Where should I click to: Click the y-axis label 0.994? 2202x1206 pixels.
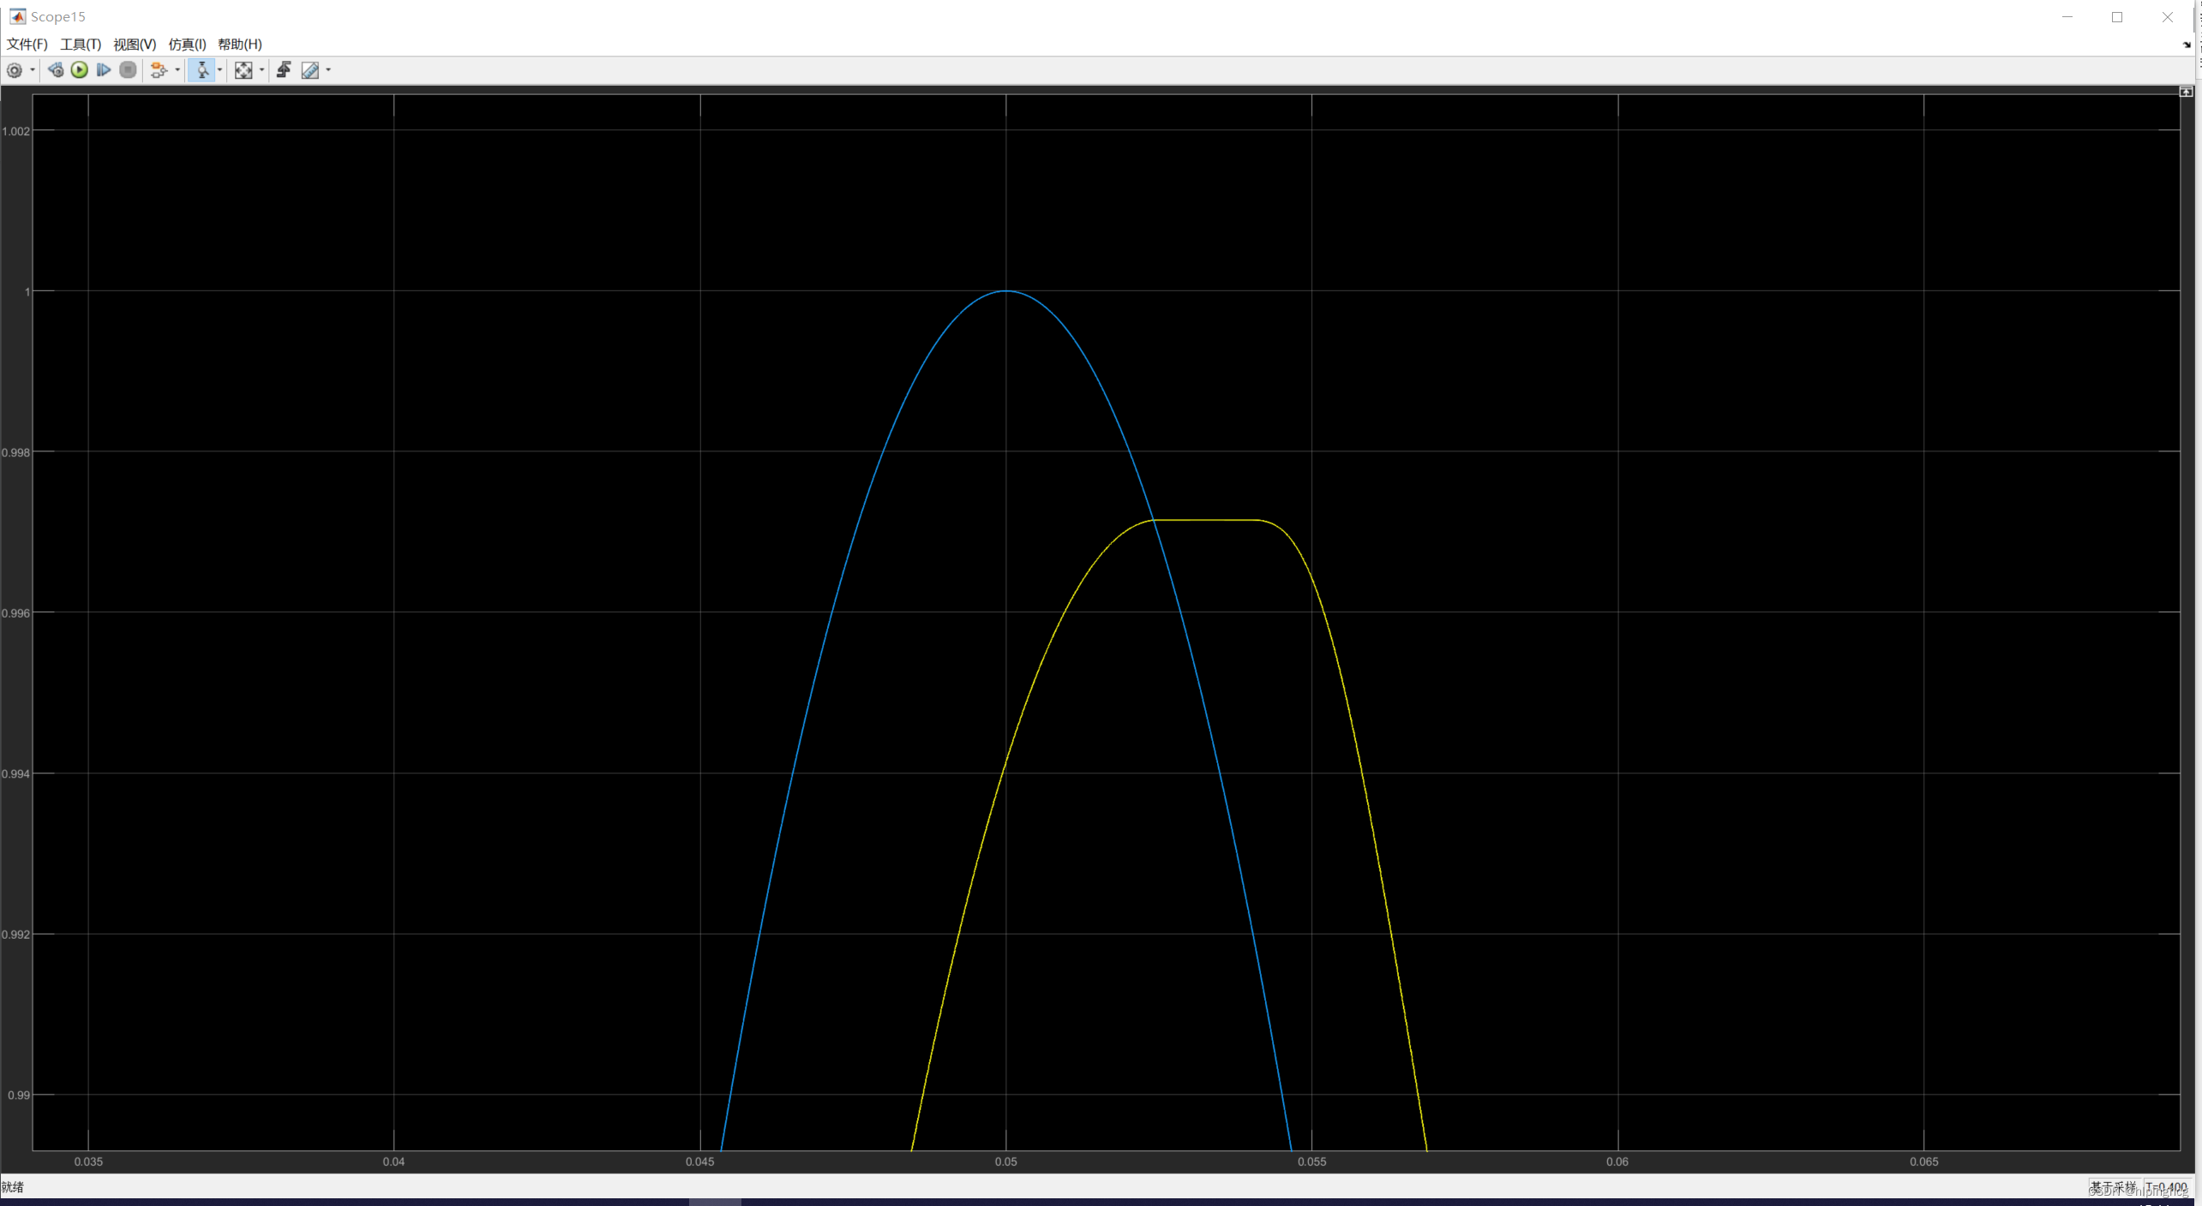tap(16, 774)
